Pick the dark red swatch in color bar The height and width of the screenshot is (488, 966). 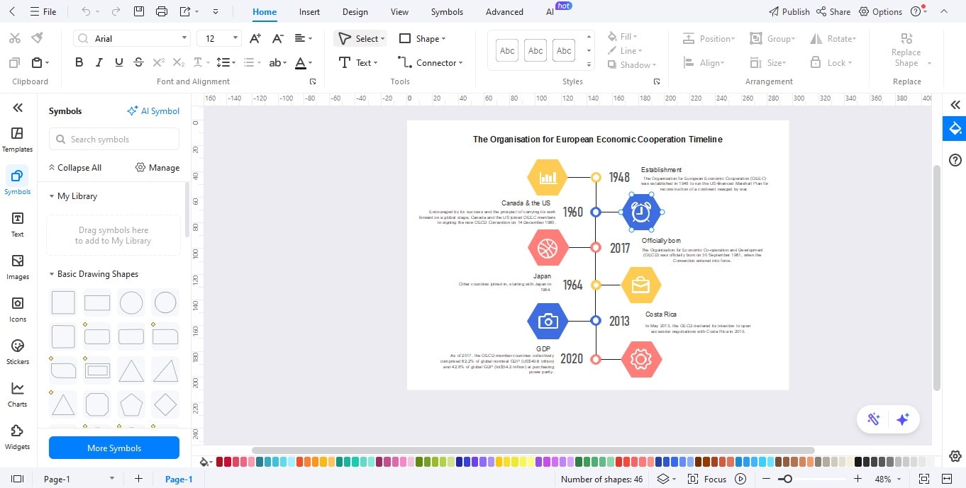point(220,462)
